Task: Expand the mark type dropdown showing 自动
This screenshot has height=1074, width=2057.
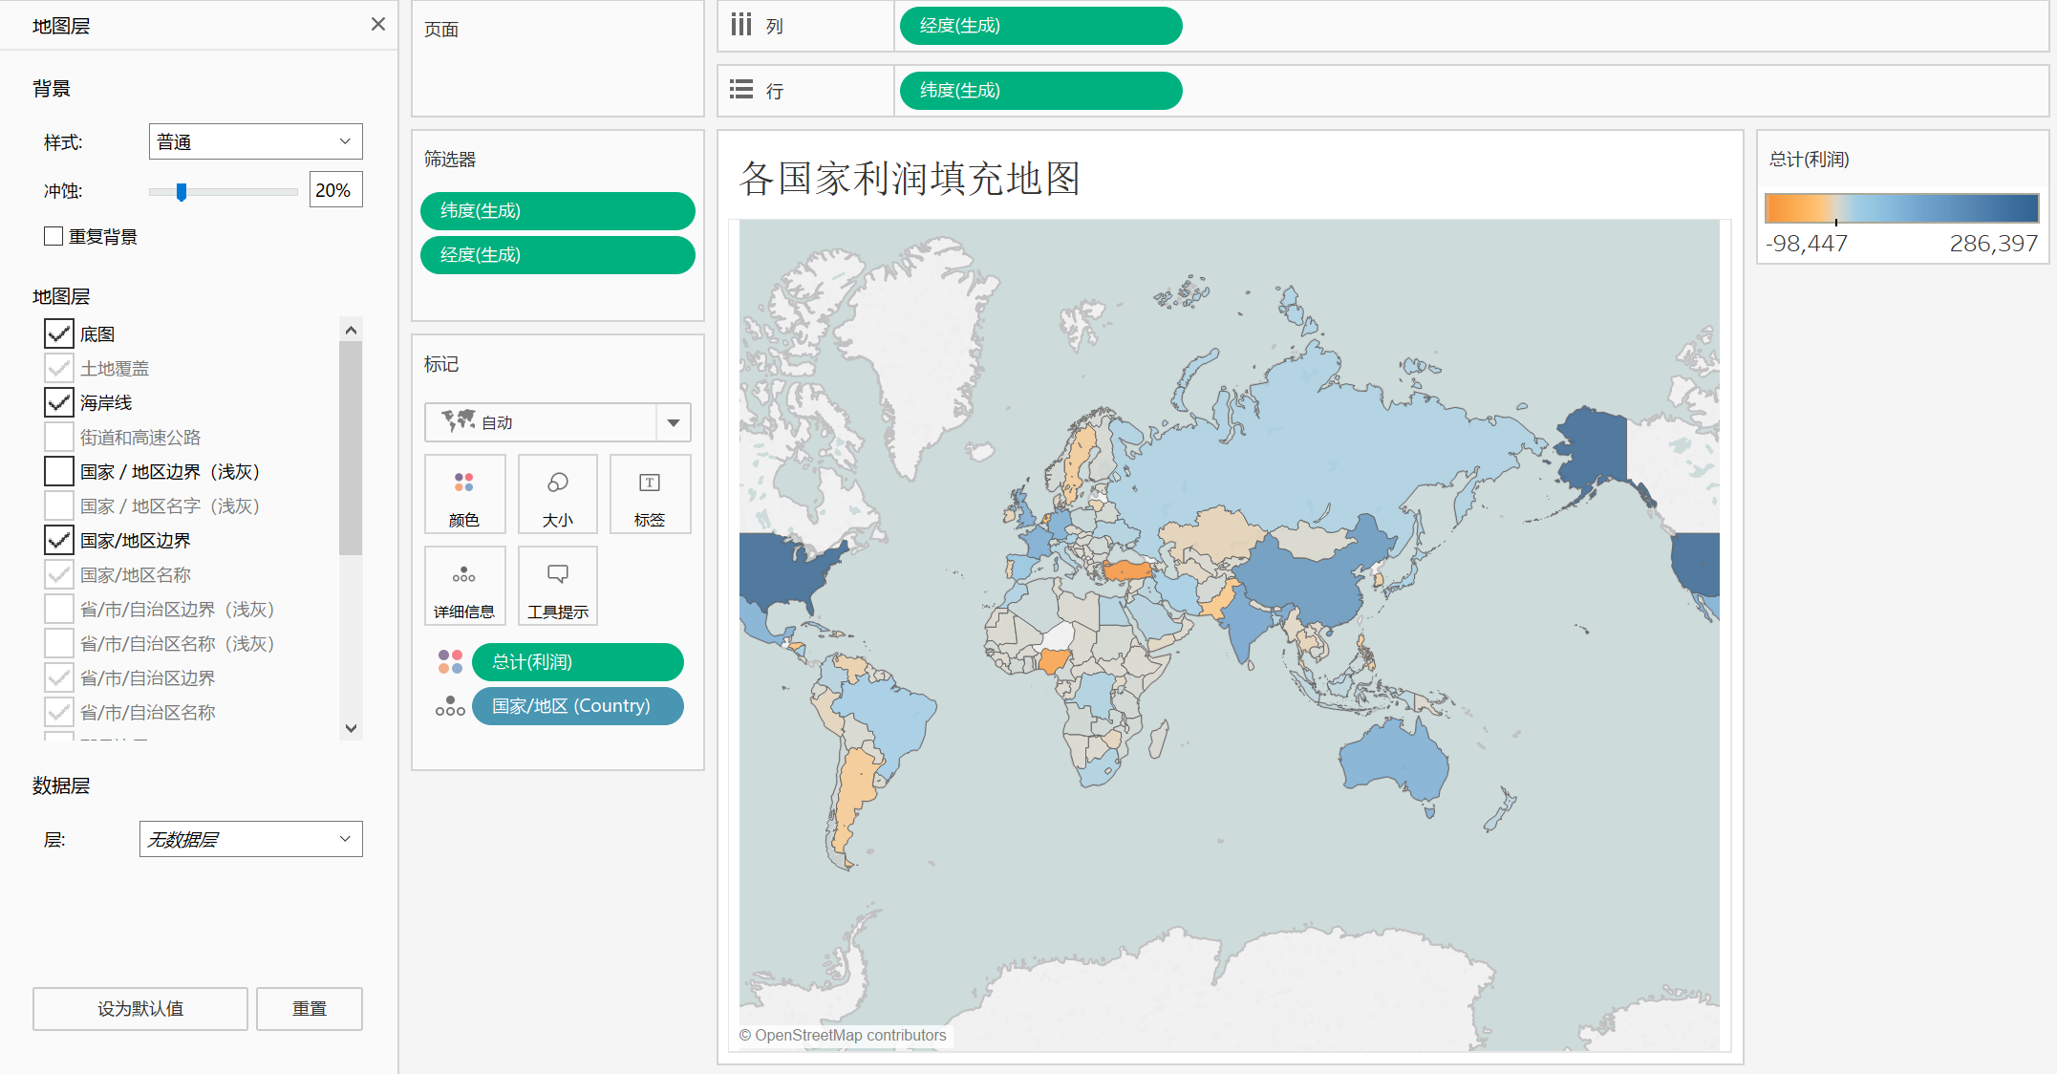Action: tap(674, 421)
